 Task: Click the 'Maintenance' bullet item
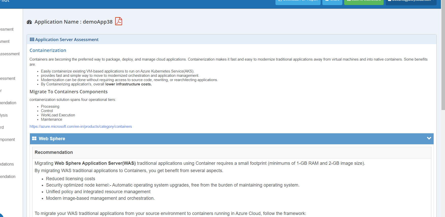click(51, 119)
